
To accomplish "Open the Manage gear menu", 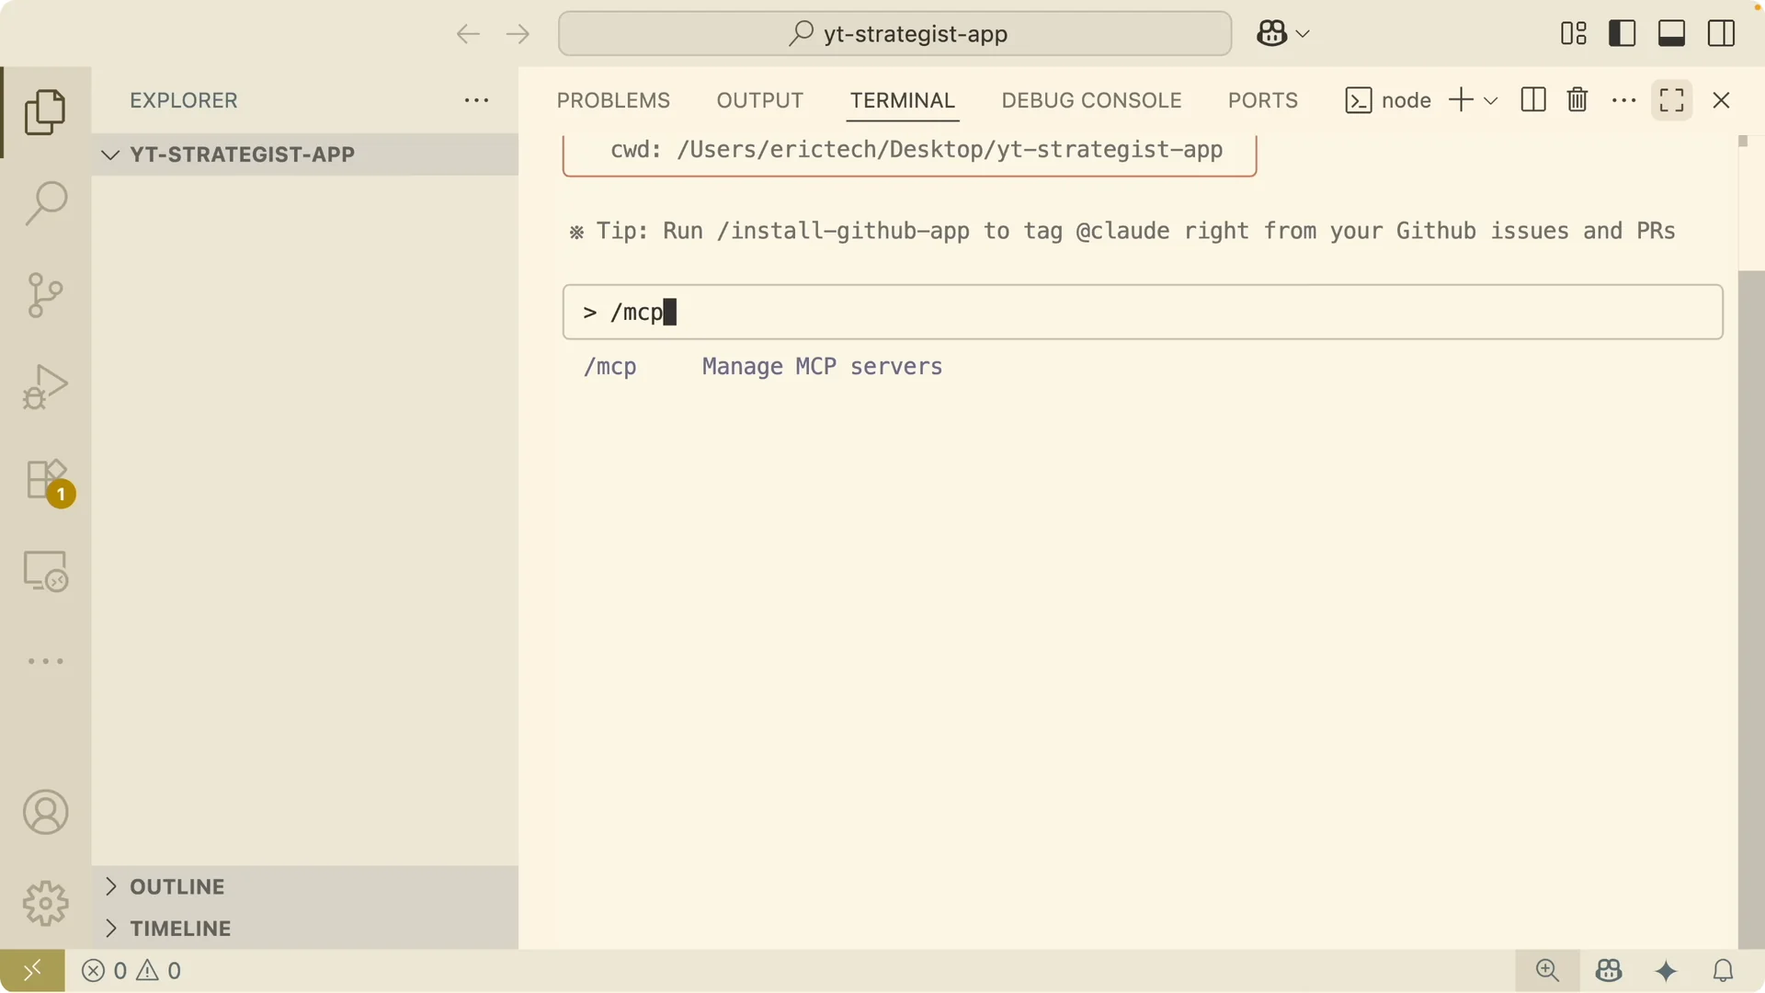I will pyautogui.click(x=45, y=904).
